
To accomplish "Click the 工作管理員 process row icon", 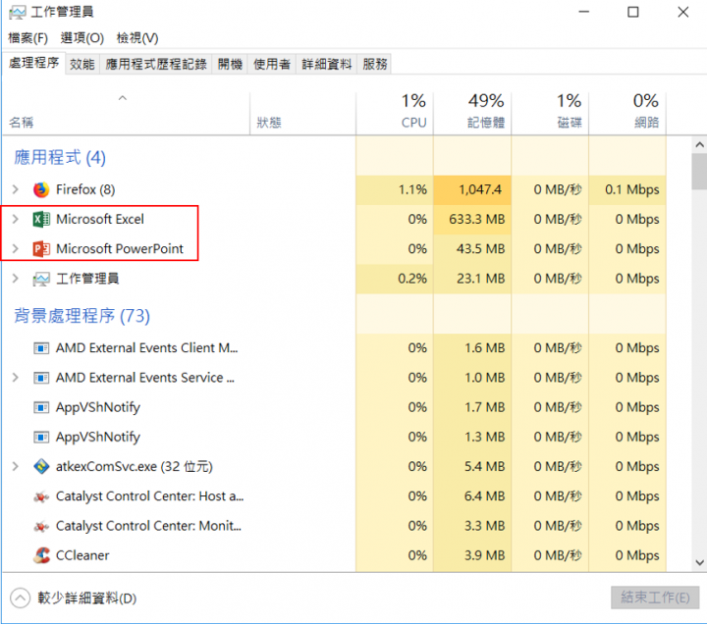I will click(x=41, y=279).
